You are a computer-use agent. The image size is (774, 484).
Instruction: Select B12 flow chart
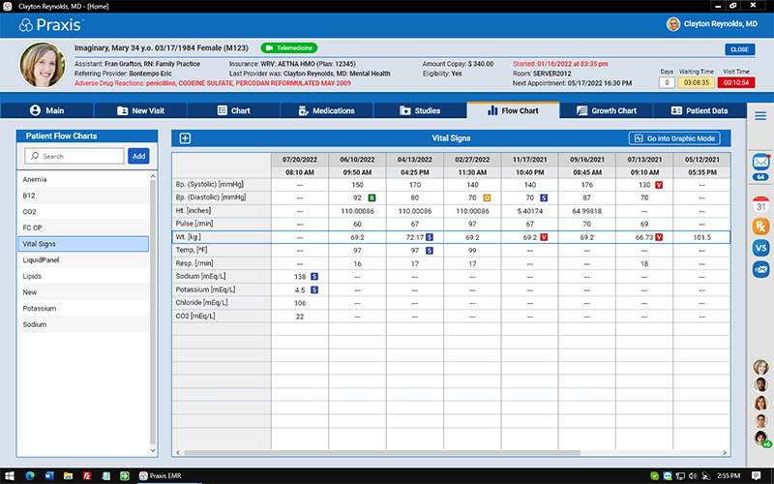[x=83, y=196]
